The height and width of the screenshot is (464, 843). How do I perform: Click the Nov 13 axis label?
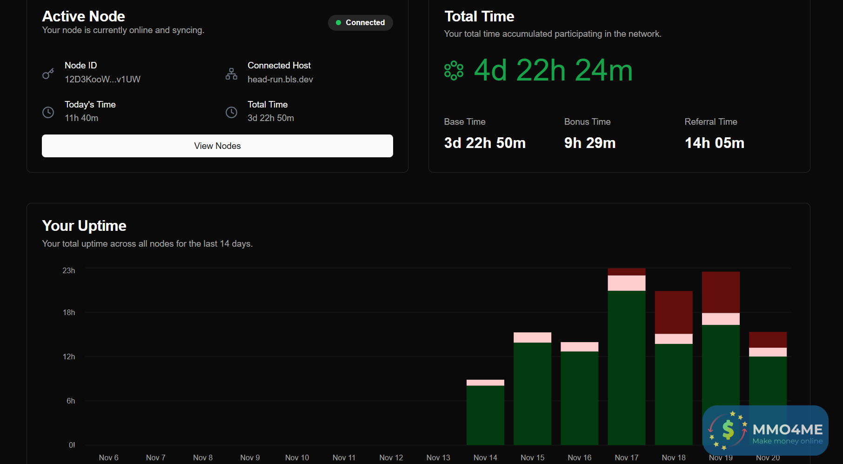[x=438, y=457]
